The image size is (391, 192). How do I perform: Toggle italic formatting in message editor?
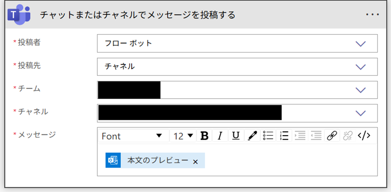[220, 136]
